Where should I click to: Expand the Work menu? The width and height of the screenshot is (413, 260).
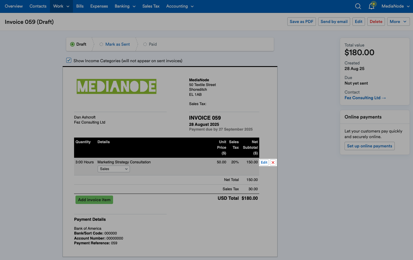61,6
